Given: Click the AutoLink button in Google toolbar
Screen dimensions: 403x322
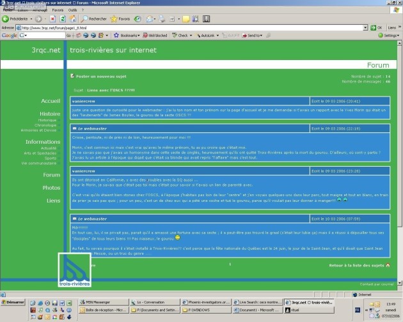Looking at the screenshot, I should tap(207, 35).
